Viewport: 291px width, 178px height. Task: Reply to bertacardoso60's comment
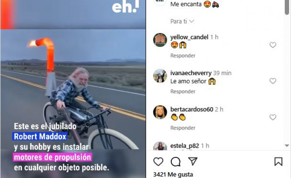[183, 128]
